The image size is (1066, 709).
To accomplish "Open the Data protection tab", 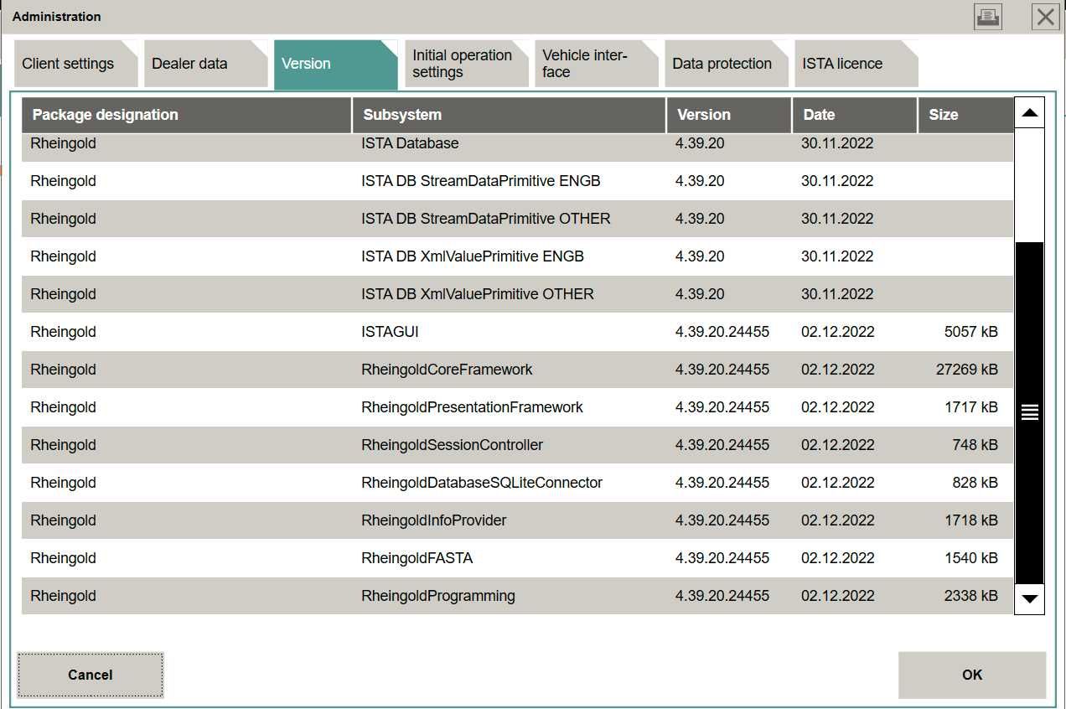I will [727, 64].
